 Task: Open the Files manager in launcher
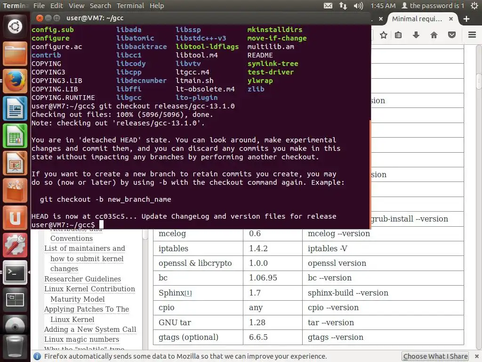tap(15, 54)
